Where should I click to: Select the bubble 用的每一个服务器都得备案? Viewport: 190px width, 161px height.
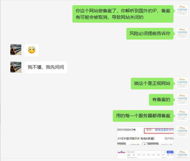pyautogui.click(x=143, y=116)
